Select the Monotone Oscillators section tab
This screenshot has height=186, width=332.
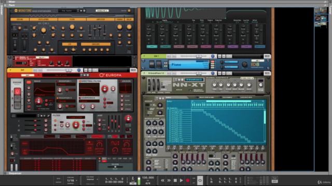coord(43,20)
